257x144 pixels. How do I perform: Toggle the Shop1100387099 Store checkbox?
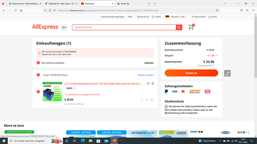click(38, 75)
